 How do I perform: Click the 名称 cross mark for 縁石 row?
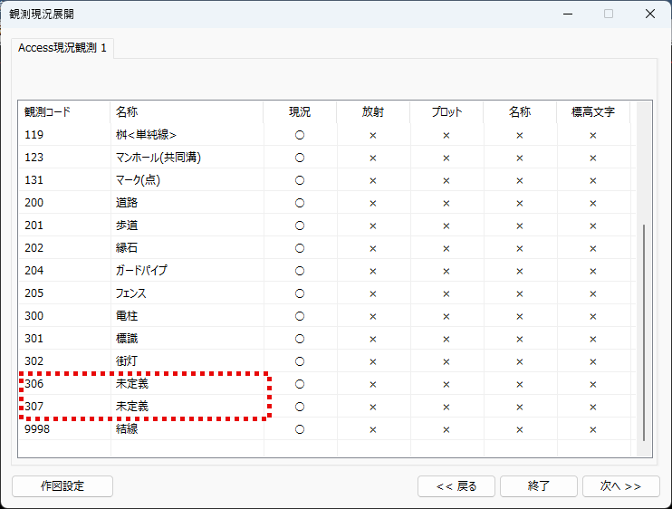519,248
